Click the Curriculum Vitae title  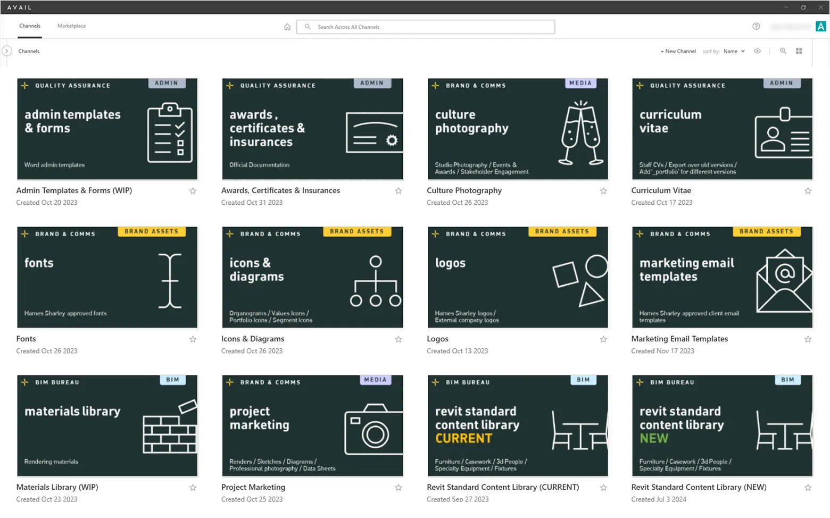pyautogui.click(x=661, y=190)
